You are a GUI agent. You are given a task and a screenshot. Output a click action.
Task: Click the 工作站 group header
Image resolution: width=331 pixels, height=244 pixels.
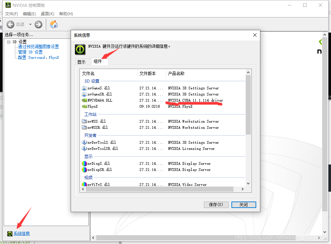point(90,115)
